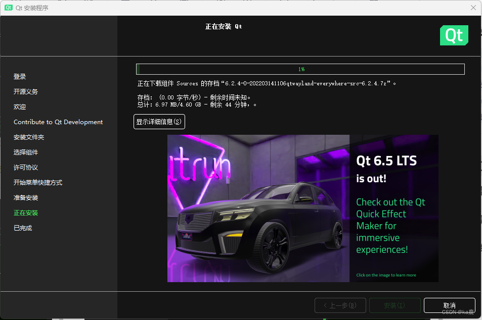The width and height of the screenshot is (482, 320).
Task: Click the 1% installation progress bar
Action: pos(300,69)
